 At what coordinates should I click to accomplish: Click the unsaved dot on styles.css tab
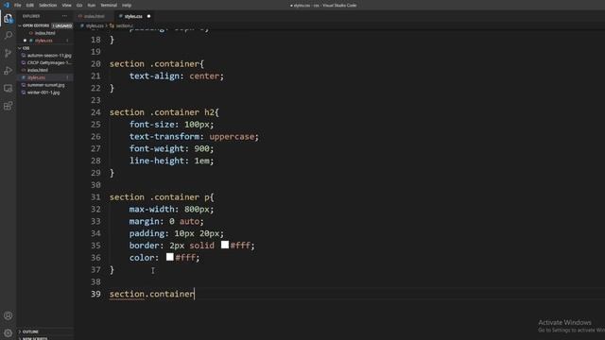pos(148,16)
